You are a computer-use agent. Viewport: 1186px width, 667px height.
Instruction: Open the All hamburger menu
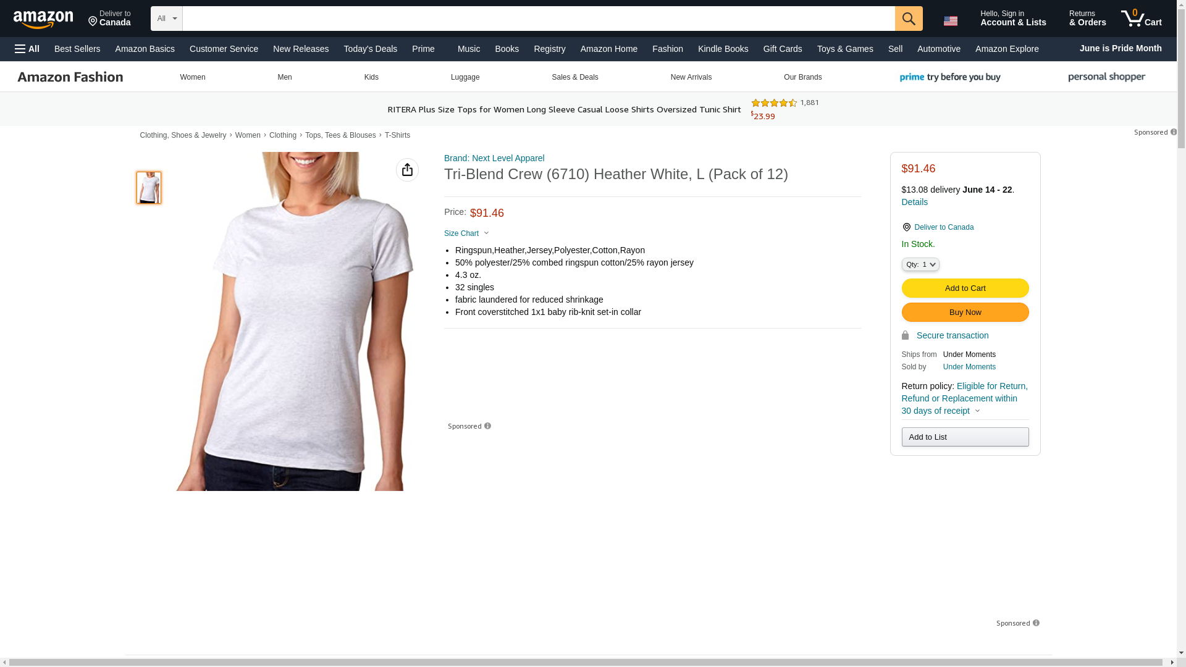click(x=27, y=49)
